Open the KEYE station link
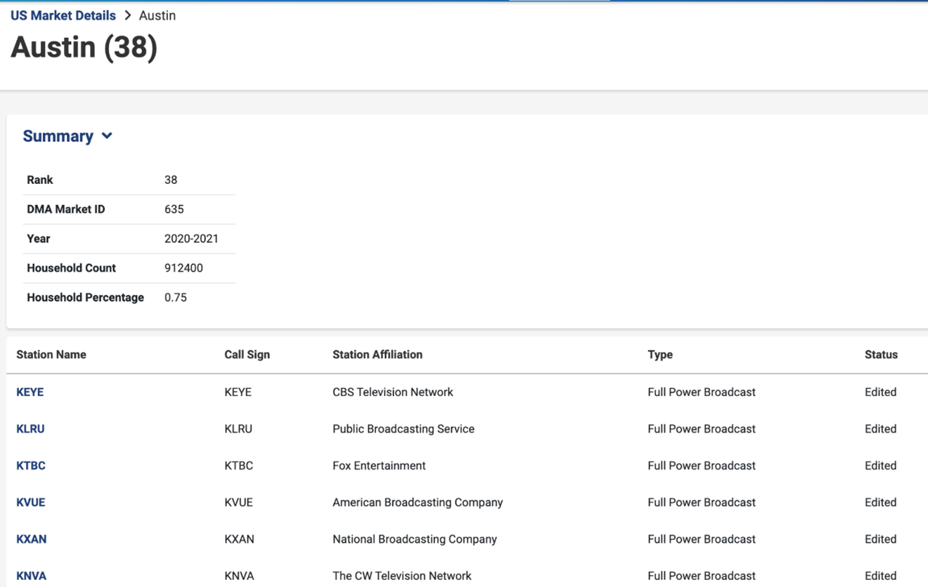This screenshot has height=587, width=928. (x=30, y=393)
